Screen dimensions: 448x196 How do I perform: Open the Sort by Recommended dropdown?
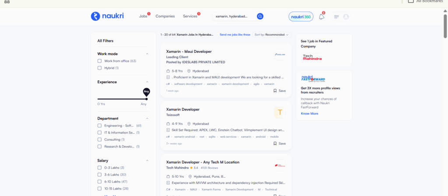pyautogui.click(x=271, y=34)
